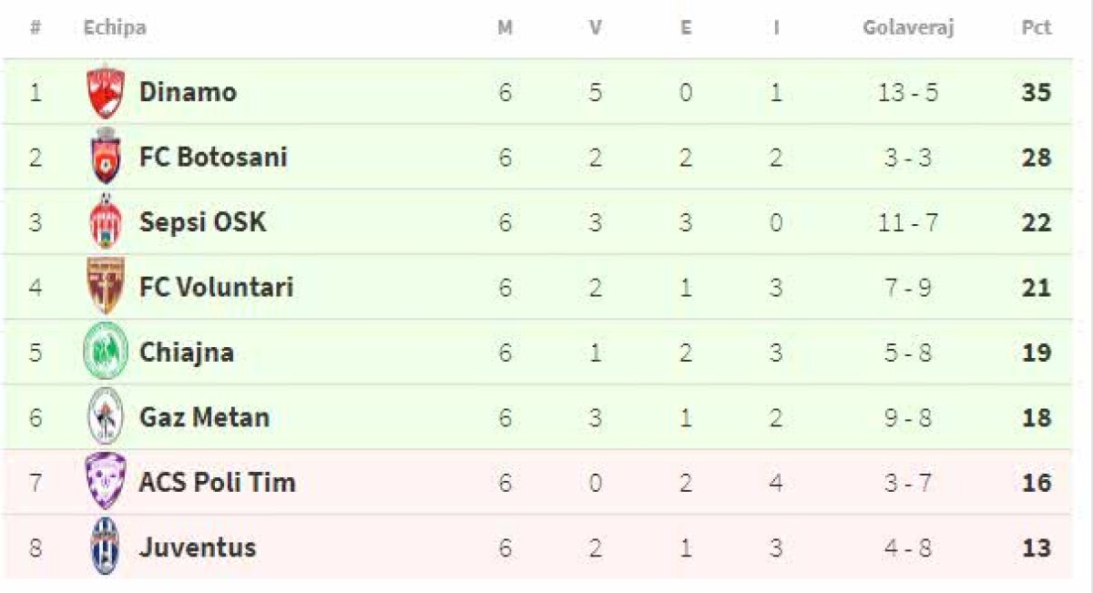
Task: Click Juventus goal difference 4 - 8
Action: coord(908,548)
